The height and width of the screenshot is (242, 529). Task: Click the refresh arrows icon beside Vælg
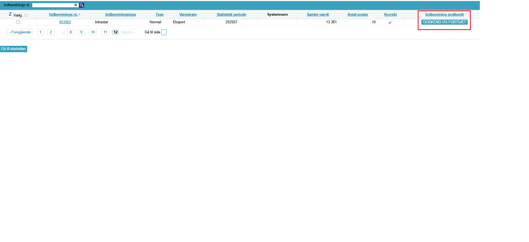(x=10, y=14)
